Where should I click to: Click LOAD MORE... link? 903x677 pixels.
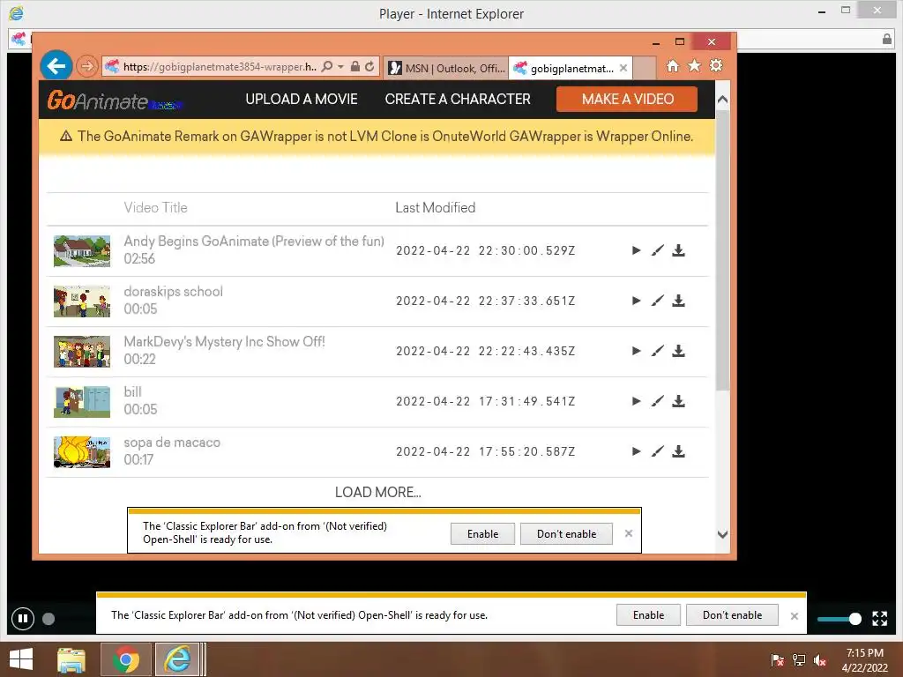377,492
